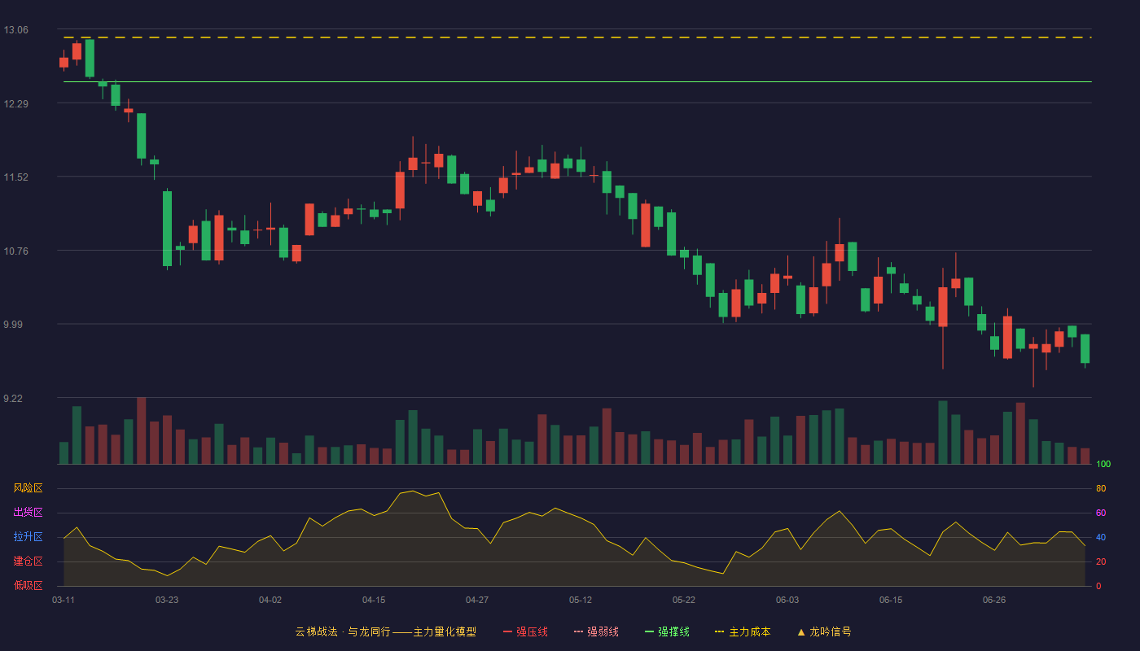
Task: Click the green line marker beside 强撑线
Action: (649, 631)
